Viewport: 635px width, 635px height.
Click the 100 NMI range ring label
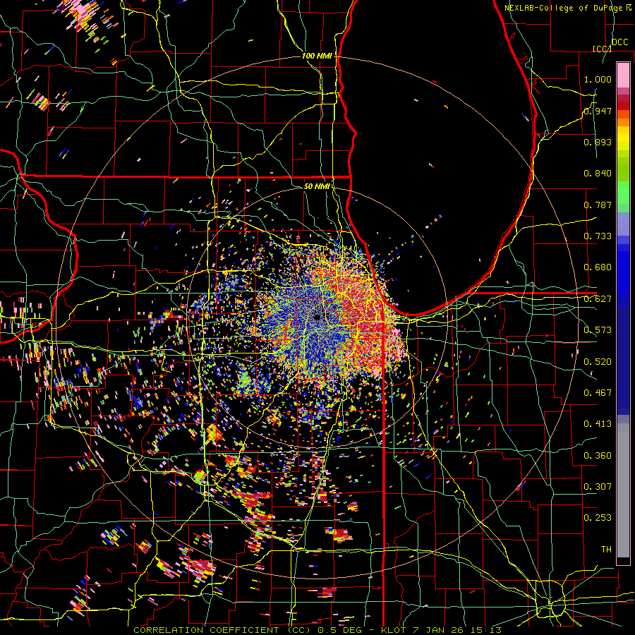click(317, 56)
